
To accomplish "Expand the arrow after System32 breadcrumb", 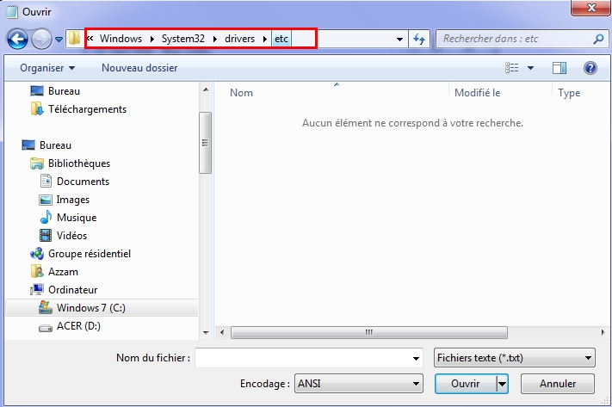I will coord(215,39).
